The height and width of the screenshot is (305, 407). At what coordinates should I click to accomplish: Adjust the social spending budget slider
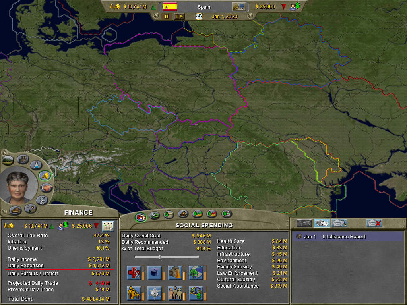coord(160,257)
